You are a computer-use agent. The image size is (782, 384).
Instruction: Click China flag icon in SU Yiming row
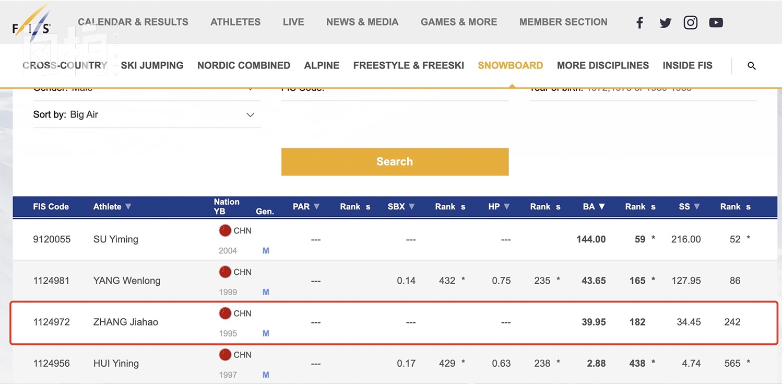(225, 230)
